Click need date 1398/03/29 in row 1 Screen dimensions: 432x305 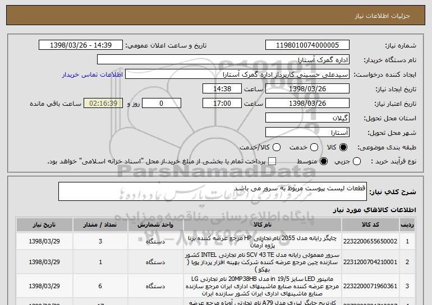click(44, 241)
